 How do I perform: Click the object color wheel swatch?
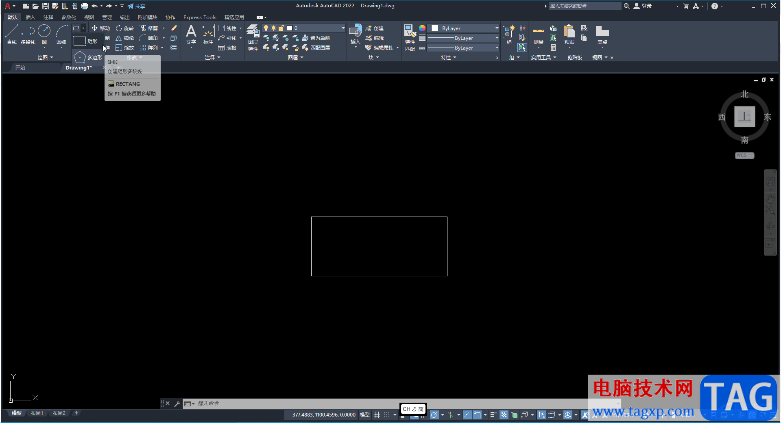point(422,28)
